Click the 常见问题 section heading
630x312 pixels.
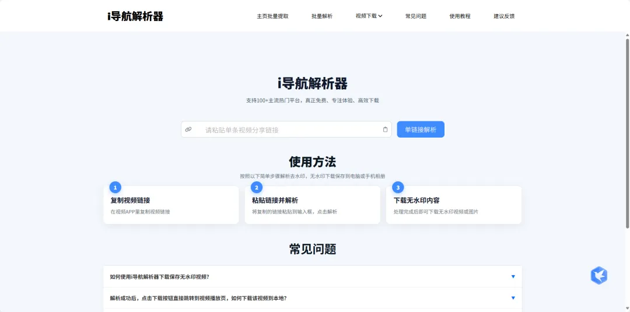(x=313, y=249)
